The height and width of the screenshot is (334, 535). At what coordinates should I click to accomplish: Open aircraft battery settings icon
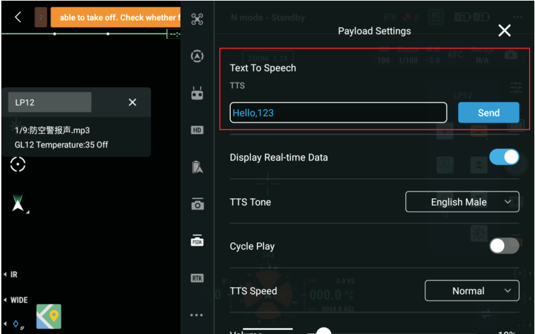click(197, 167)
